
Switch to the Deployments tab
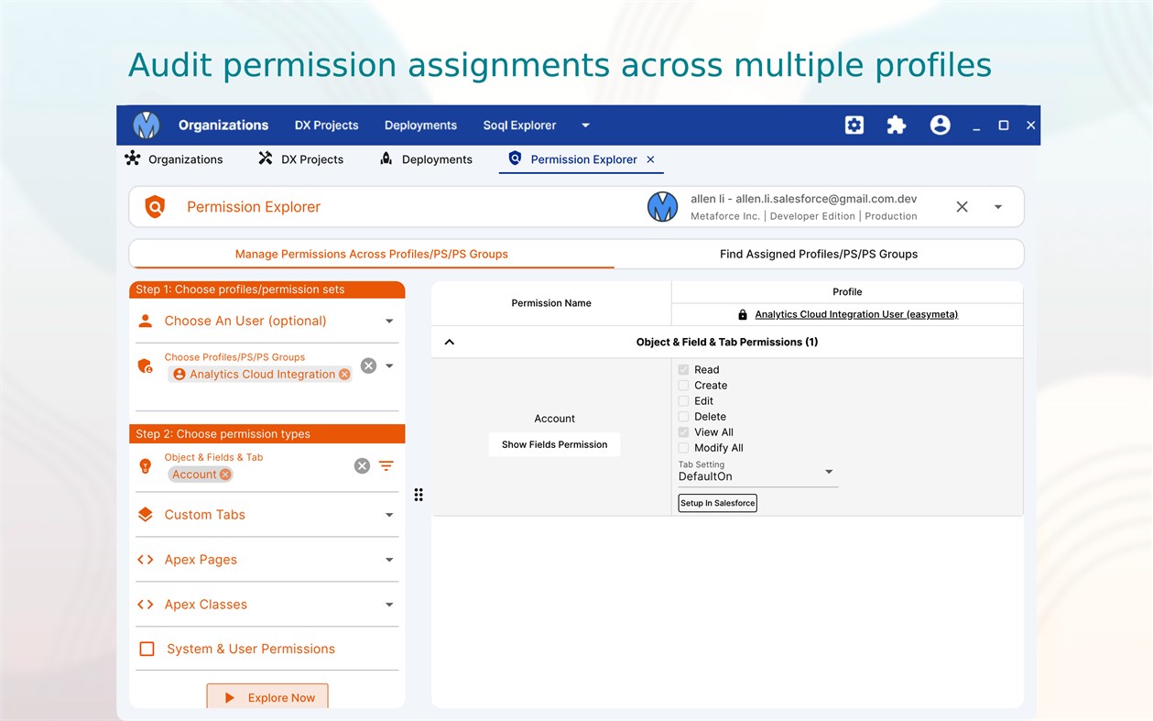426,159
